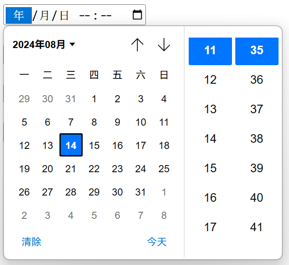Click the 清除 clear link
The image size is (289, 265).
[x=31, y=242]
